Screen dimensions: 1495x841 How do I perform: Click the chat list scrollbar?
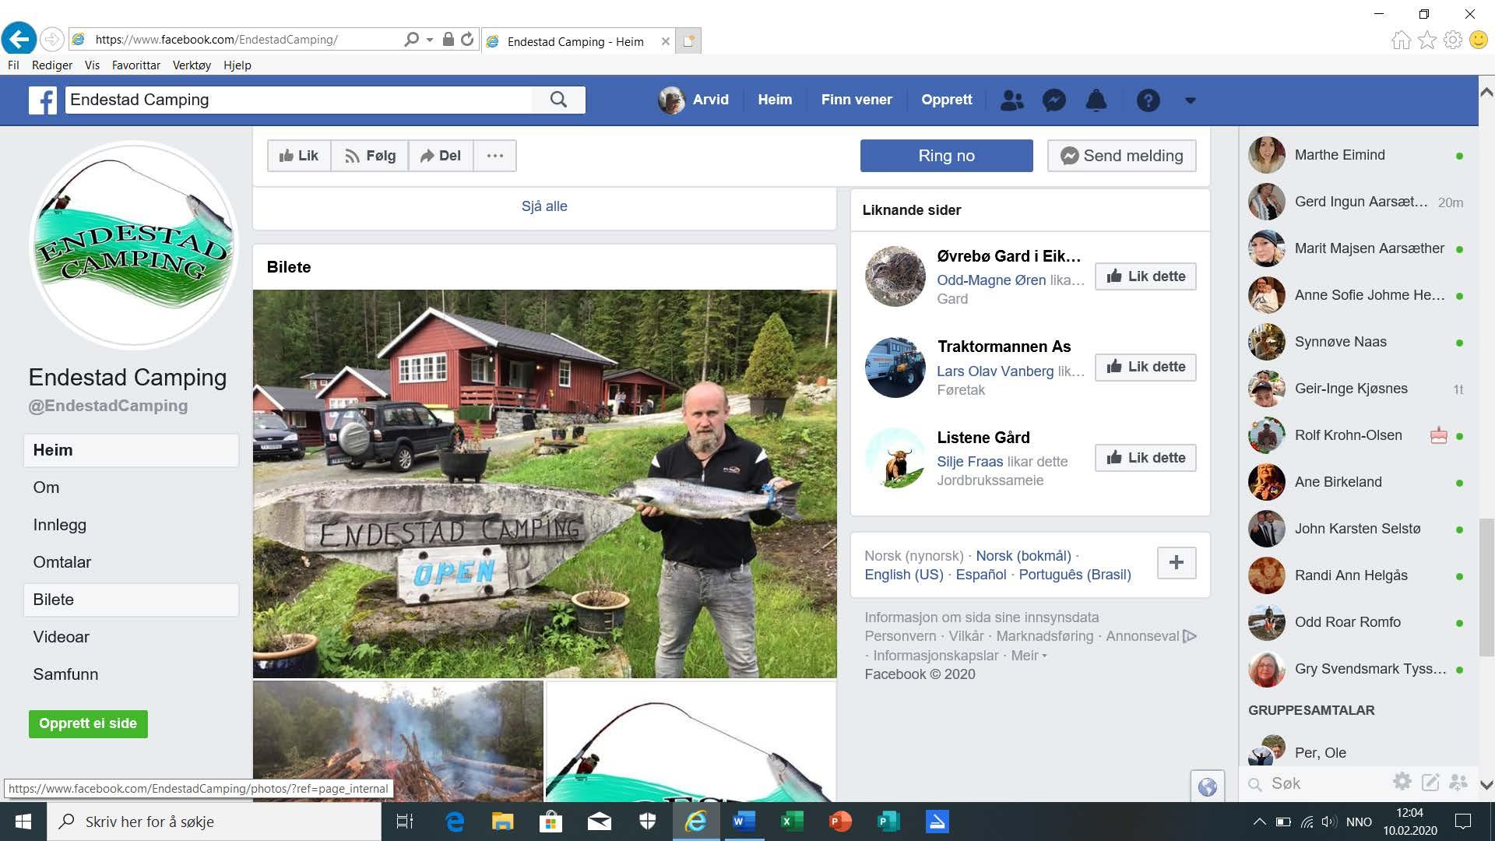(1486, 584)
